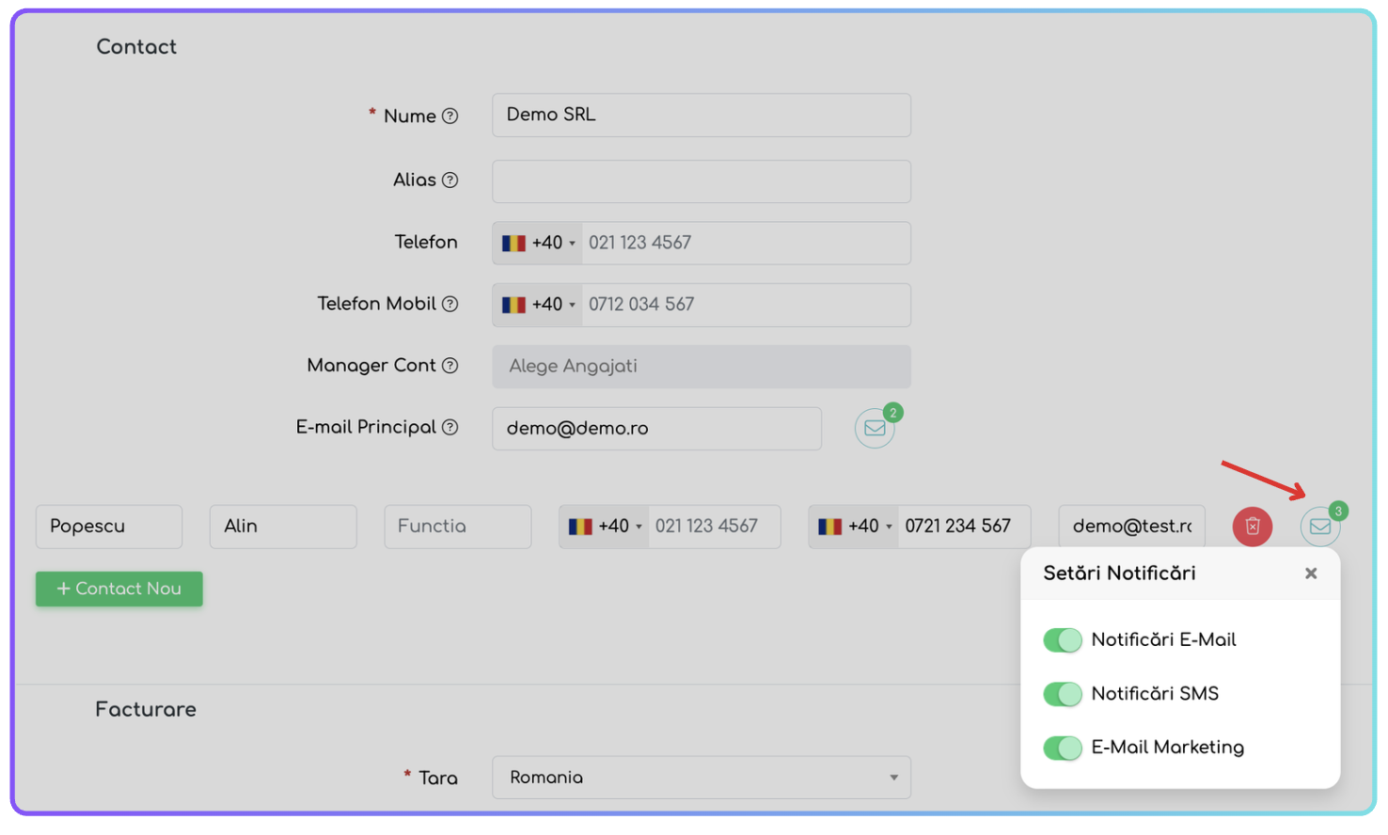Click the E-mail Principal help icon
The width and height of the screenshot is (1388, 835).
(450, 428)
